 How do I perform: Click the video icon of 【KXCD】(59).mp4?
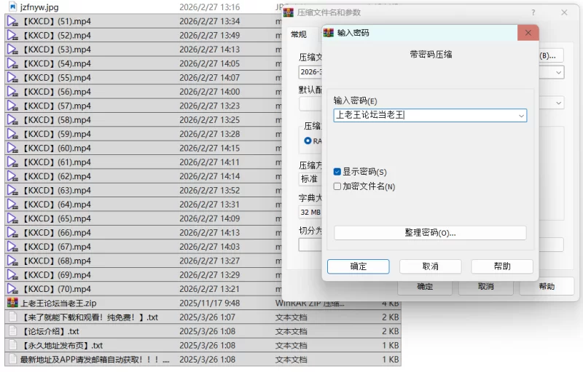click(12, 135)
